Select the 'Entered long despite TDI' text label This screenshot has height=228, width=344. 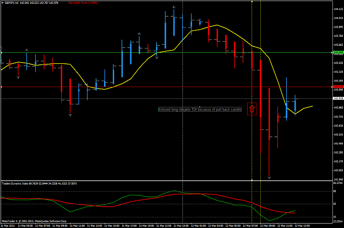click(200, 109)
